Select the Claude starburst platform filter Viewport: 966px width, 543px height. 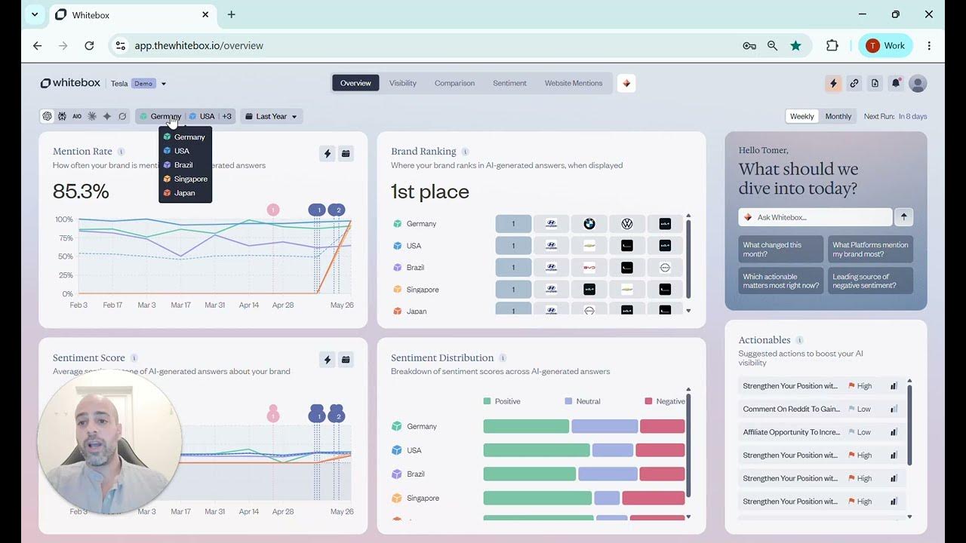(x=92, y=116)
